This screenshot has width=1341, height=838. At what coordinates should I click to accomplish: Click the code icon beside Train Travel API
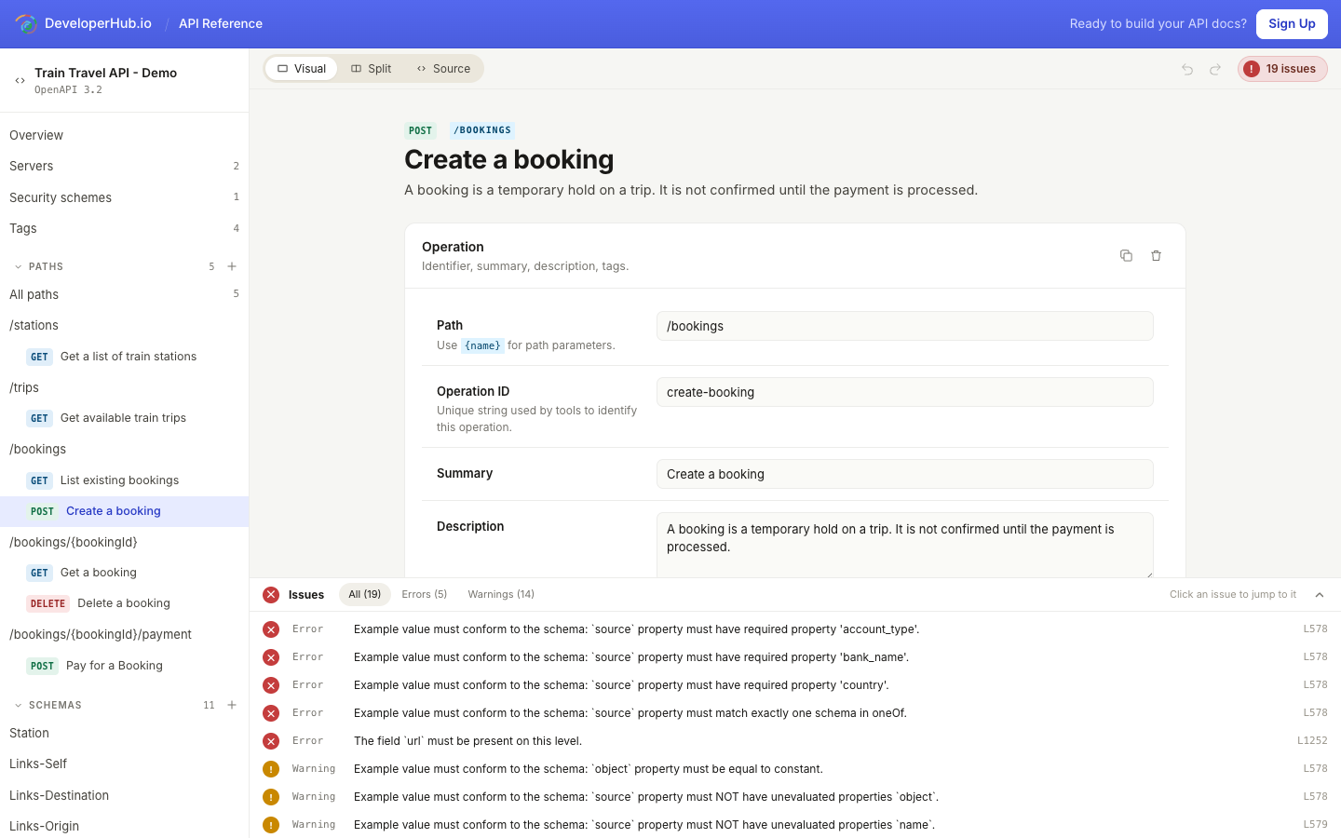pyautogui.click(x=20, y=81)
